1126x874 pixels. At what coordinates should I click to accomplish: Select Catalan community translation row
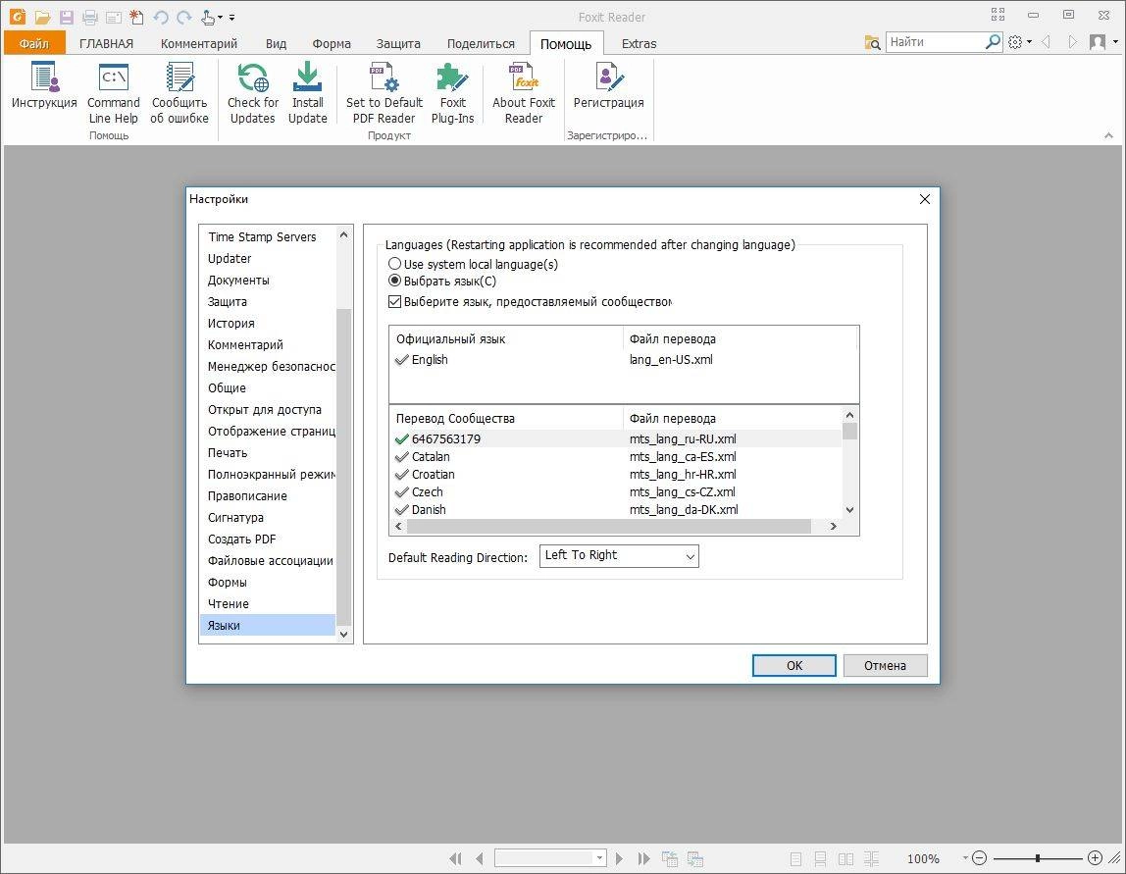click(x=617, y=457)
